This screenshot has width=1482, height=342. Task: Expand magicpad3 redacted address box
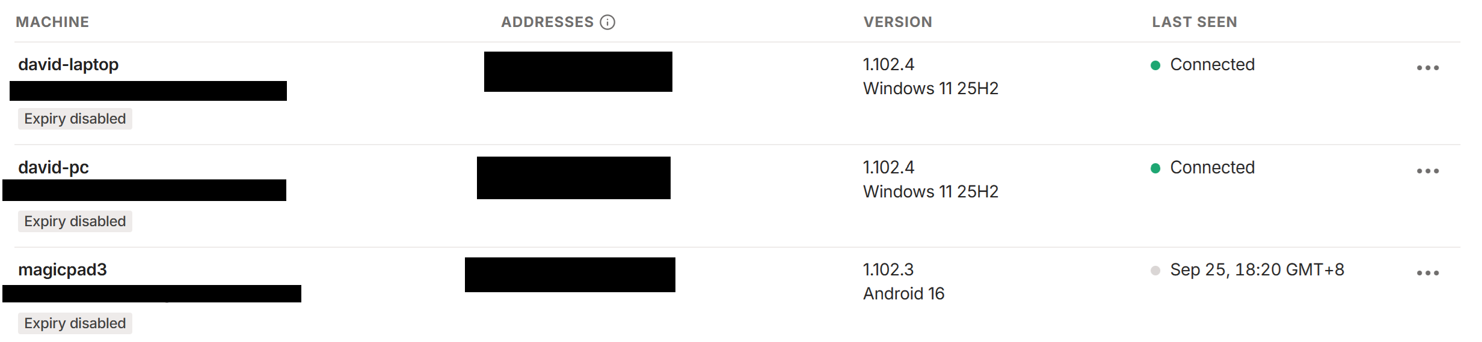click(570, 275)
